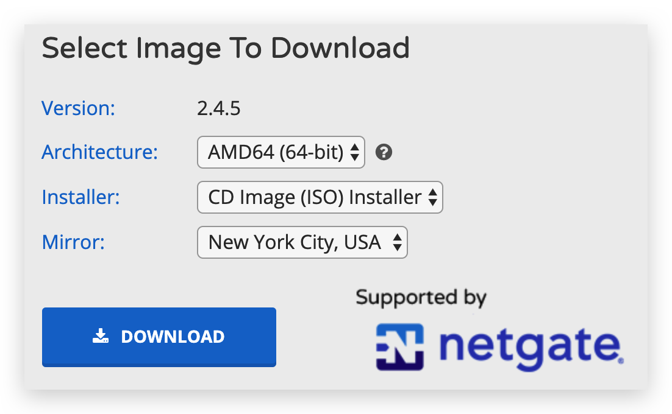Click the up-down arrows on the Architecture selector
The width and height of the screenshot is (672, 414).
click(354, 152)
